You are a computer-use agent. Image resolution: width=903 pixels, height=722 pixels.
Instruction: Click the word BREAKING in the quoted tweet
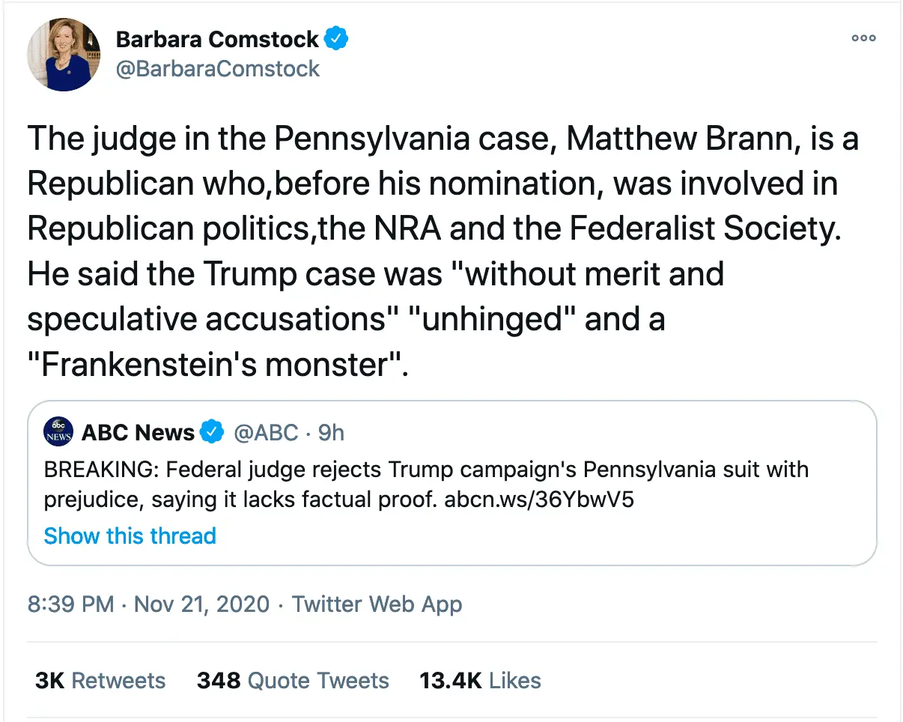[x=100, y=471]
